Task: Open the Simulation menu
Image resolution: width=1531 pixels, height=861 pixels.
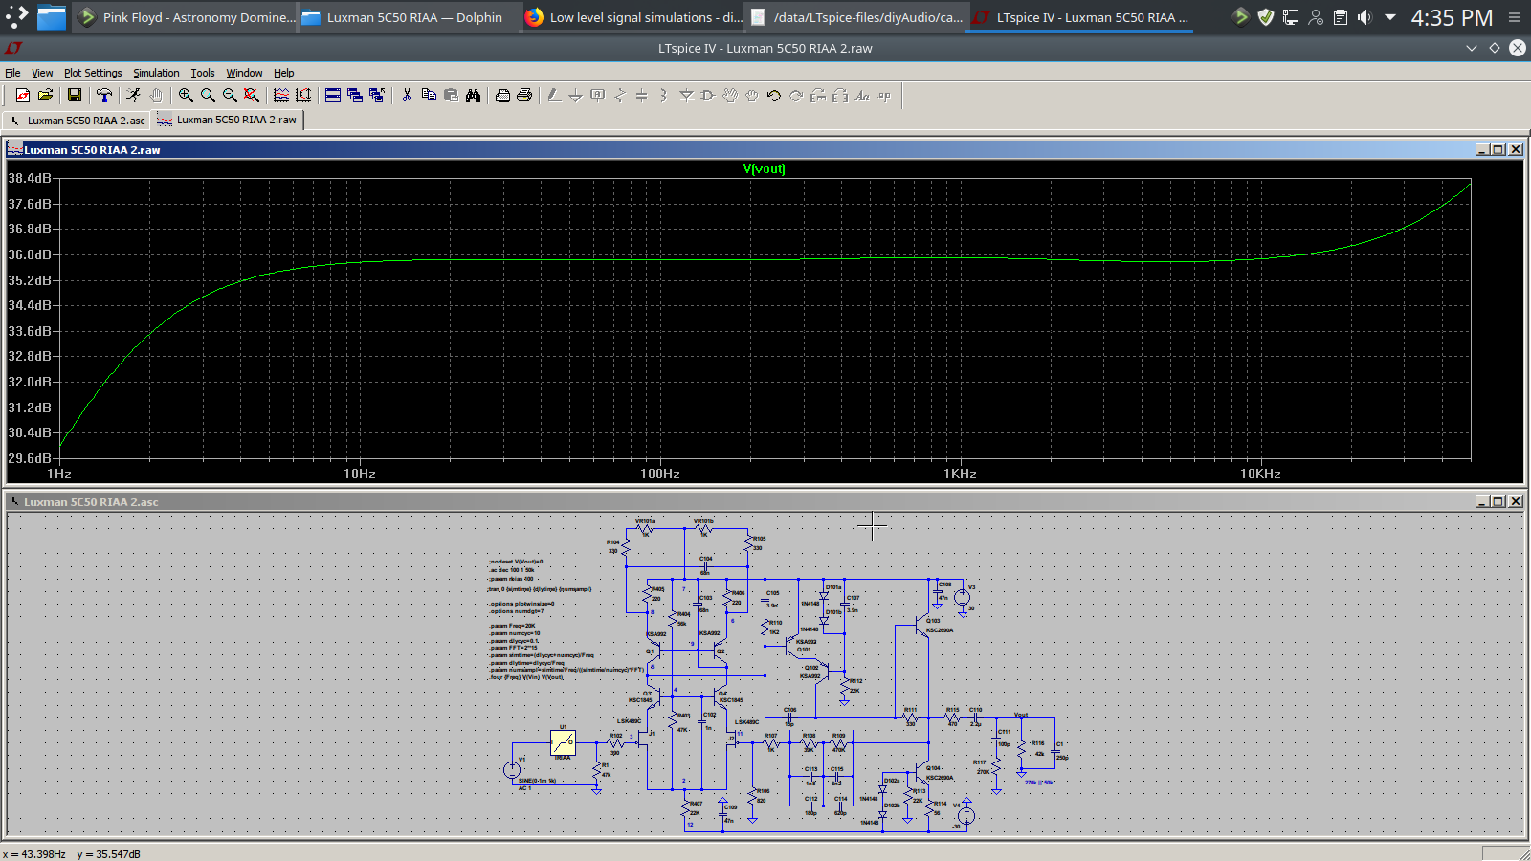Action: pyautogui.click(x=156, y=73)
